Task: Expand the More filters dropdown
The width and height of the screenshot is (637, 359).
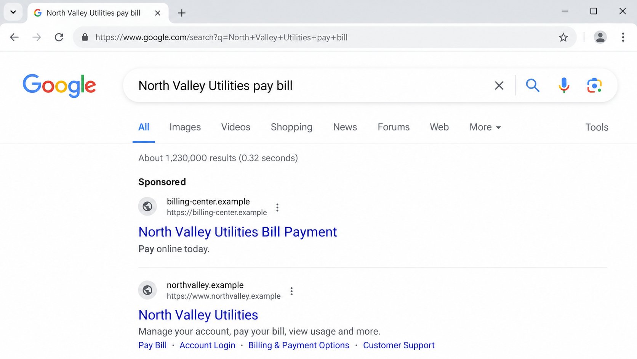Action: pyautogui.click(x=485, y=127)
